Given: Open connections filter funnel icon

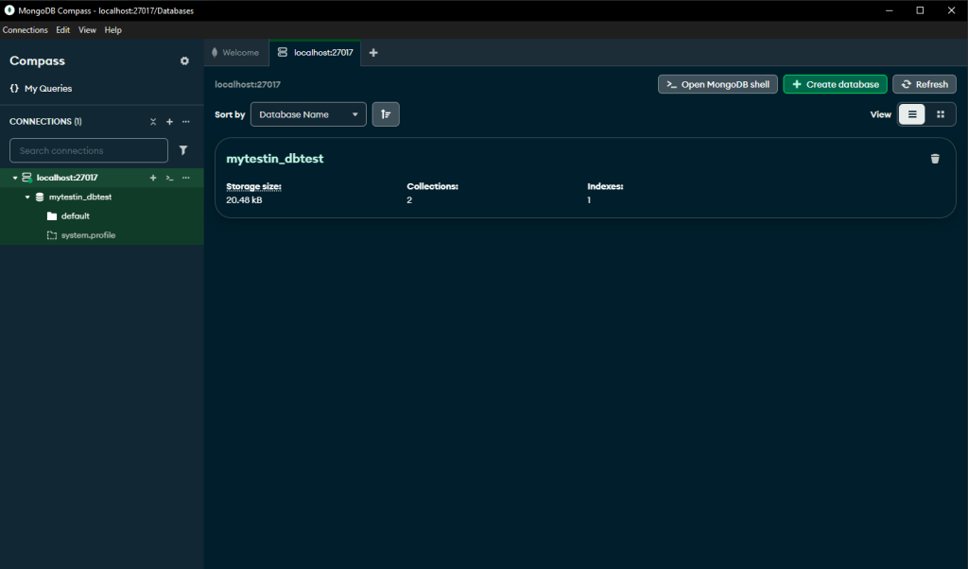Looking at the screenshot, I should click(183, 150).
